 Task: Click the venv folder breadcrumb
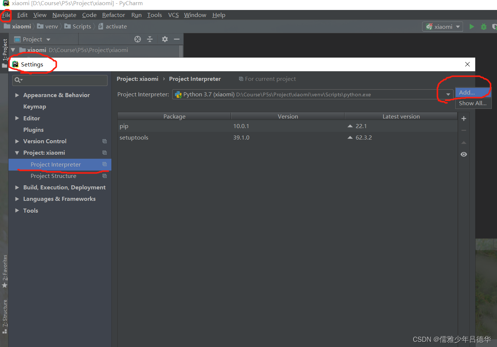pos(48,27)
